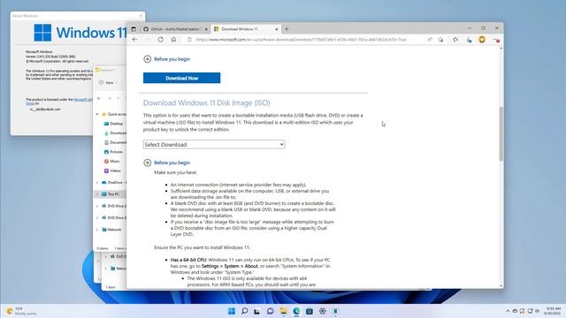Close the Download Windows 11 tab
This screenshot has height=318, width=566.
click(277, 29)
